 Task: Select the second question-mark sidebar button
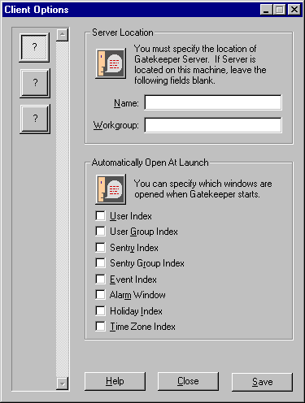35,83
